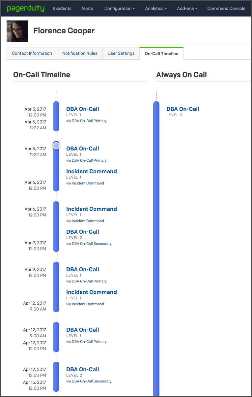Image resolution: width=252 pixels, height=397 pixels.
Task: Open the User Settings tab
Action: click(x=121, y=53)
